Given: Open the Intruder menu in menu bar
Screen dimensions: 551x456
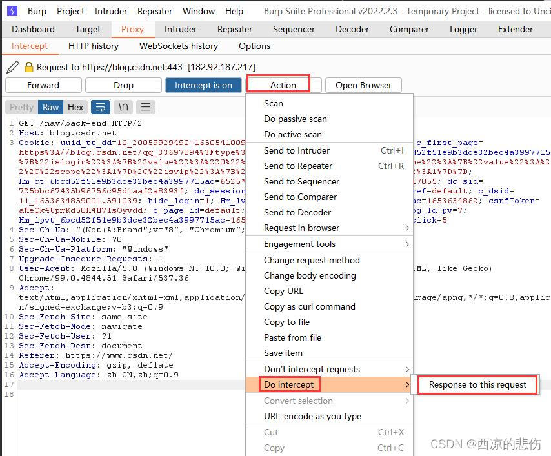Looking at the screenshot, I should [x=111, y=11].
